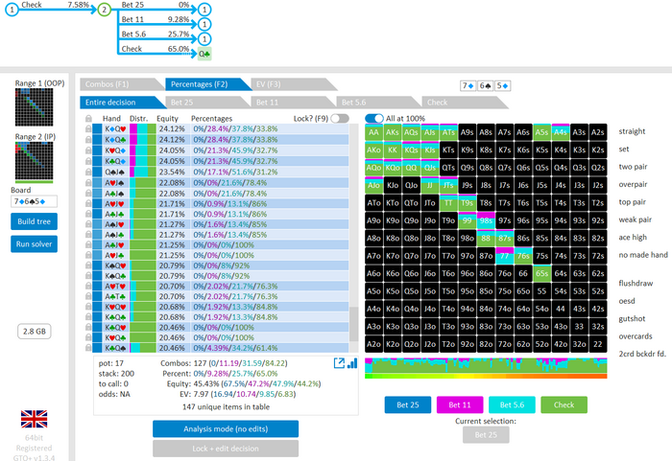
Task: Select the magenta Bet 11 action swatch
Action: (x=460, y=404)
